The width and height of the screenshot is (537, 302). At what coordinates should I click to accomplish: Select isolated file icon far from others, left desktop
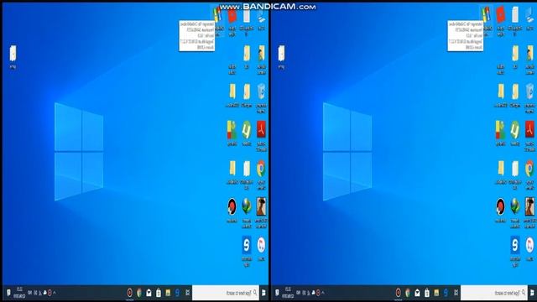click(x=13, y=54)
